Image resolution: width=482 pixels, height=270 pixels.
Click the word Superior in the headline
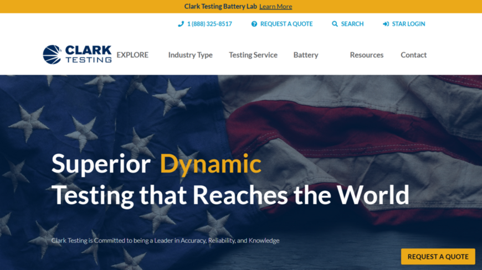101,165
